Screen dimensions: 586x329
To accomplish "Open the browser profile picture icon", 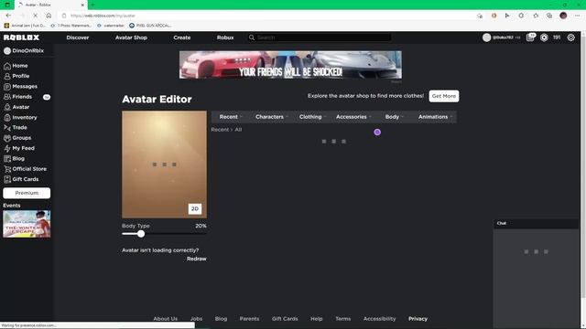I will [x=563, y=16].
